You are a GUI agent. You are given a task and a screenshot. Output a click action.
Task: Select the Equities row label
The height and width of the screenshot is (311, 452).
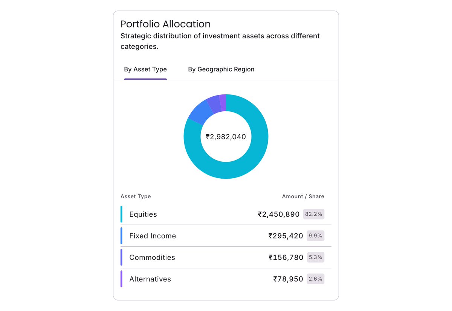click(x=143, y=214)
